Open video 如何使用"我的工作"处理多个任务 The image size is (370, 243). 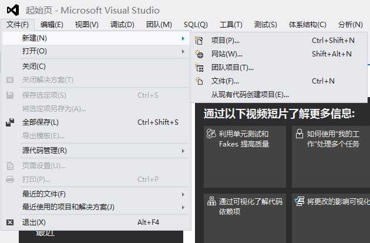coord(331,157)
